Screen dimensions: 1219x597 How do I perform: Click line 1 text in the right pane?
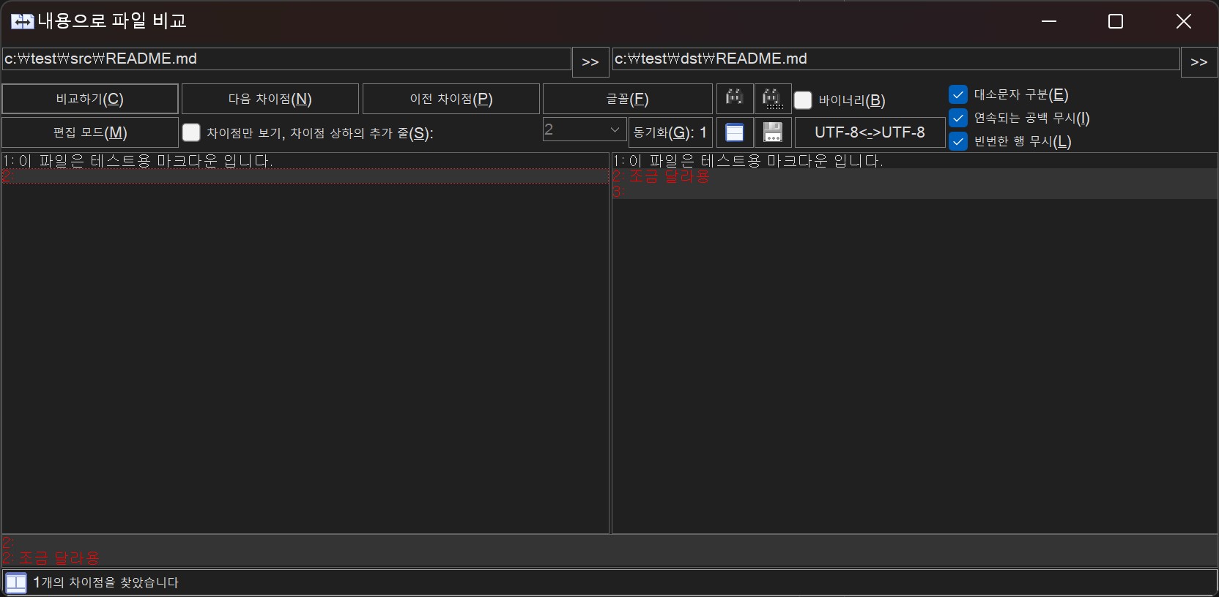(748, 161)
